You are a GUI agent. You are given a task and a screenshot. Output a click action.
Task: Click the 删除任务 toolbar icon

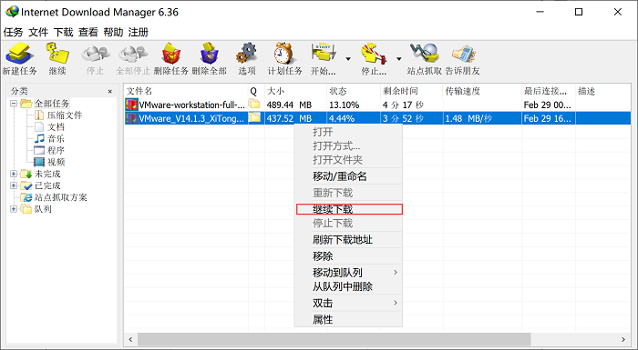pyautogui.click(x=171, y=54)
